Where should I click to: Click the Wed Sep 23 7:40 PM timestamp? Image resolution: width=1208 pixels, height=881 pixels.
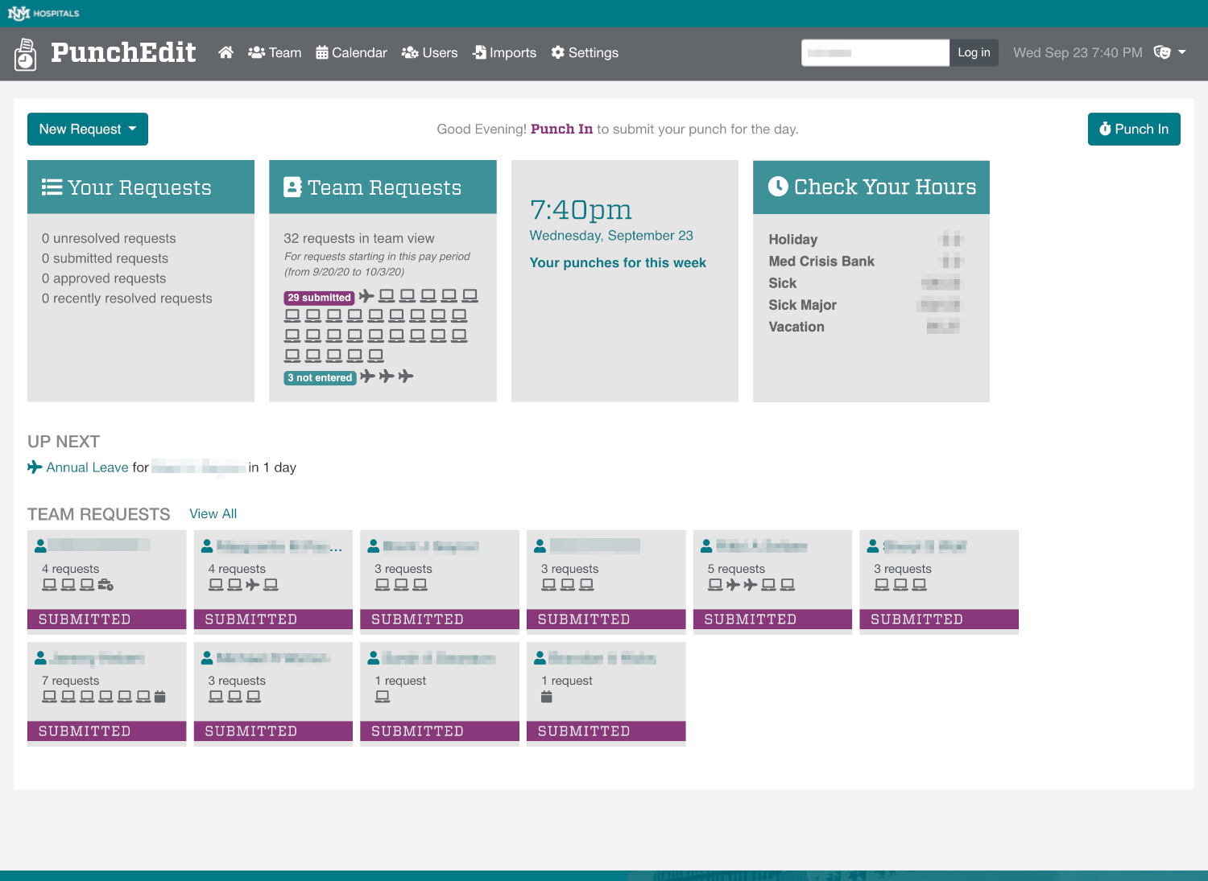pos(1078,52)
